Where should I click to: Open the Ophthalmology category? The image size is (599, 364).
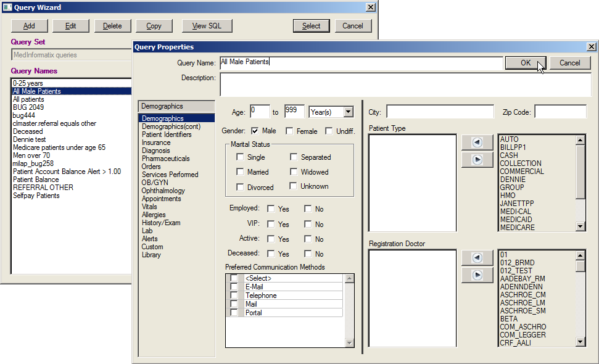click(163, 191)
